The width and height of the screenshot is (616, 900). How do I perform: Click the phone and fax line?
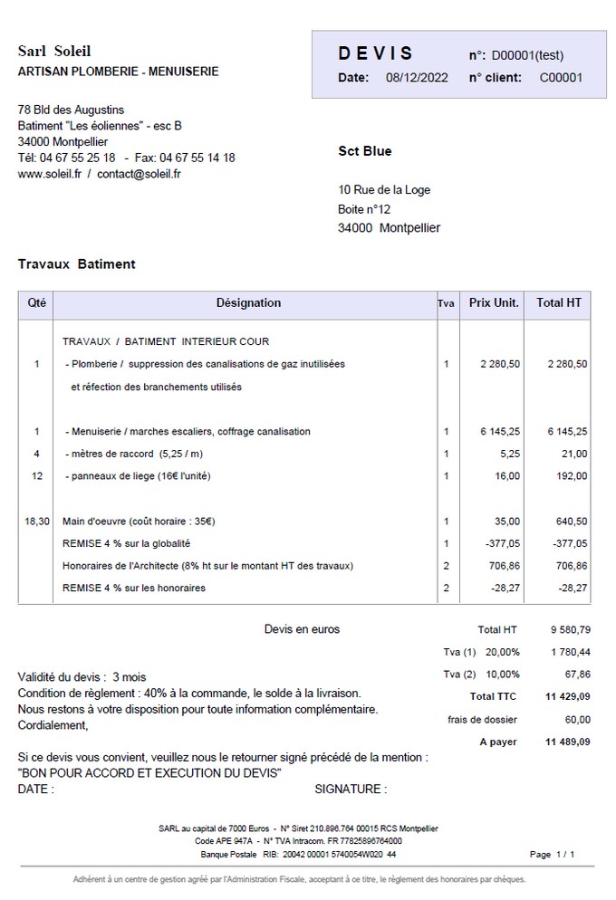coord(126,158)
